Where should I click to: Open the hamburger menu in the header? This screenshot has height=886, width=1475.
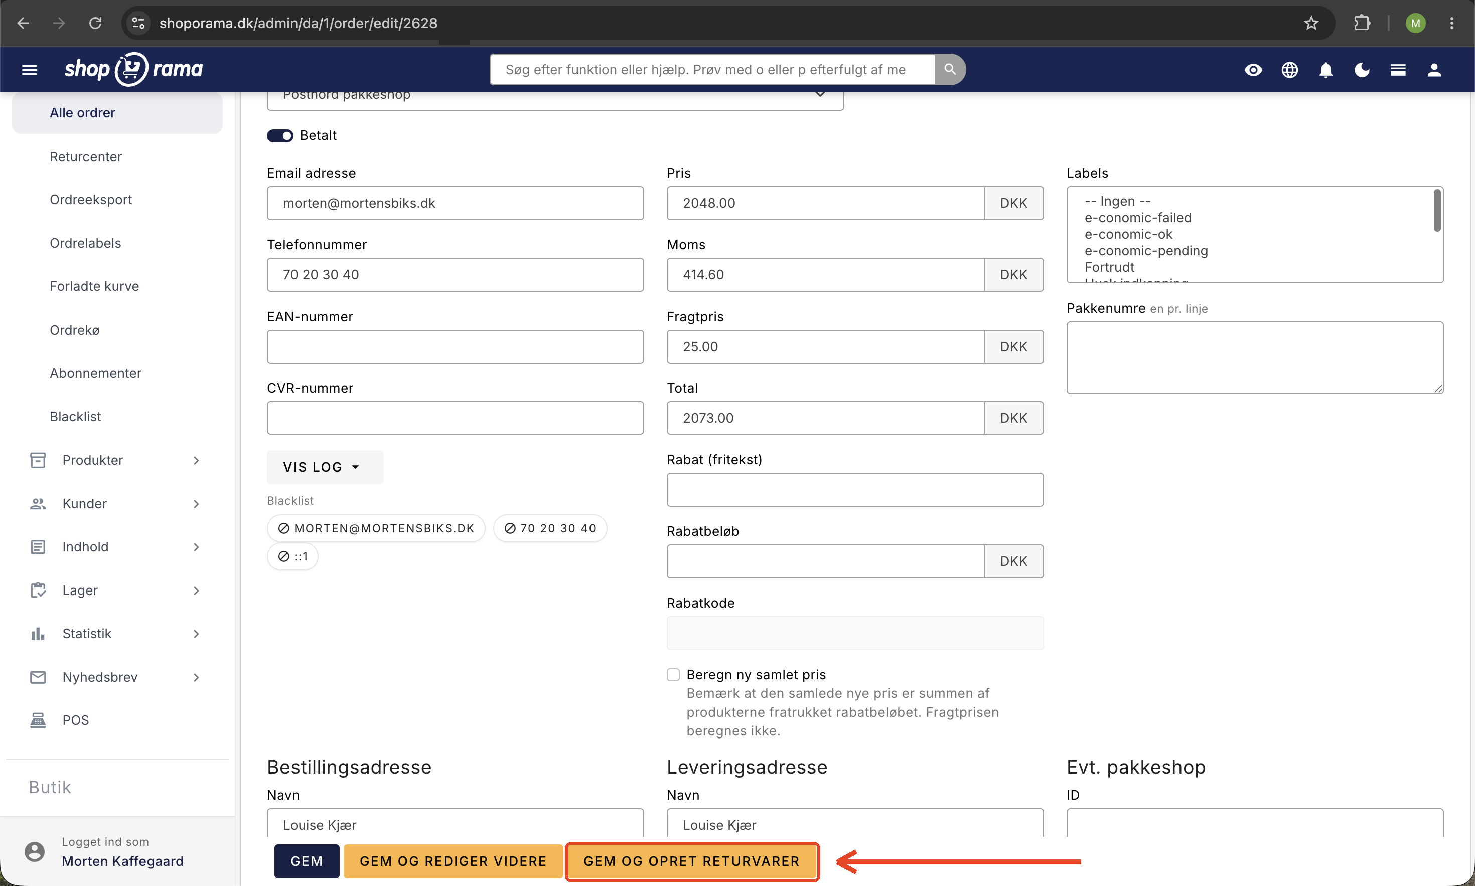point(29,70)
